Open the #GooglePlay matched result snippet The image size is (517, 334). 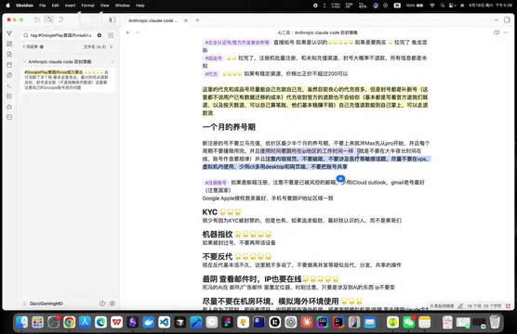coord(67,80)
